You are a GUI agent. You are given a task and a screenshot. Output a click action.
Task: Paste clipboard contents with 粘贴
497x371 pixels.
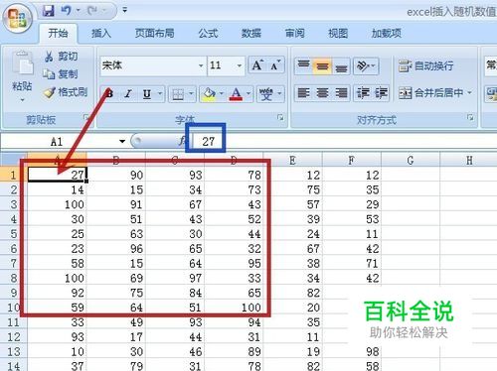[x=22, y=76]
